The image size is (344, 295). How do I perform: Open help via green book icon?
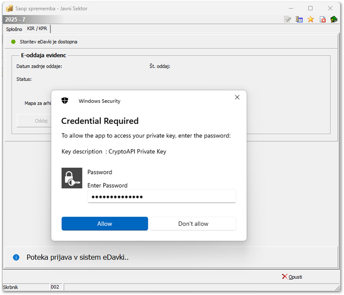pos(334,20)
